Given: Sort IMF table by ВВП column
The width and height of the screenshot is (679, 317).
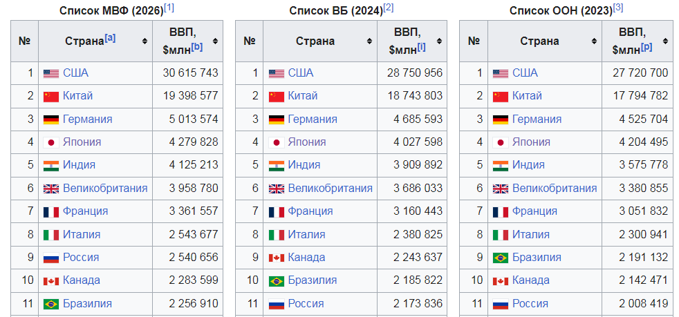Looking at the screenshot, I should click(x=215, y=41).
